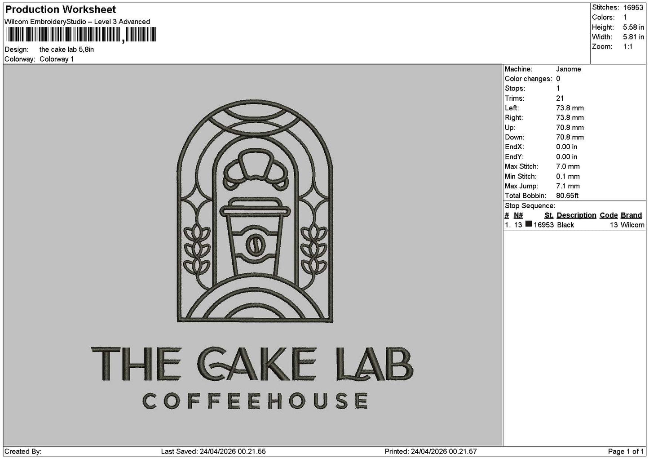Click the Left value 73.8 mm
Image resolution: width=649 pixels, height=459 pixels.
(x=570, y=108)
